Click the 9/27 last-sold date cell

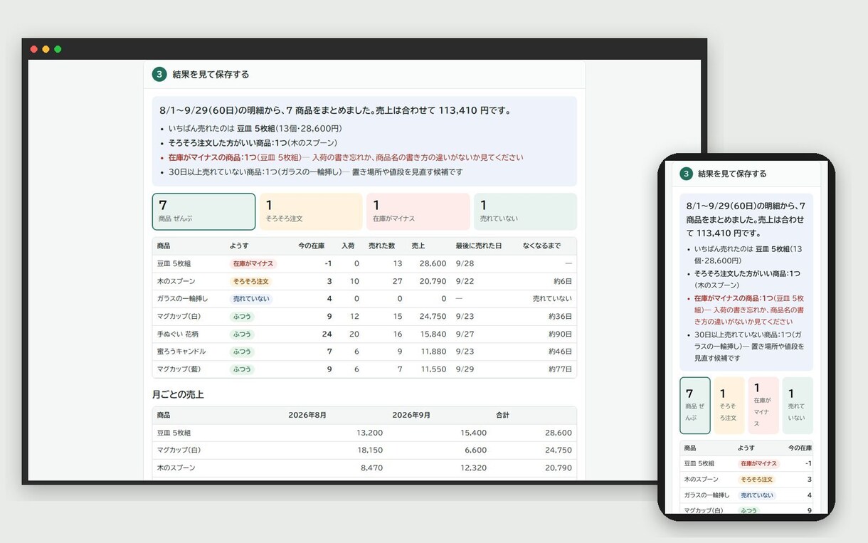465,334
